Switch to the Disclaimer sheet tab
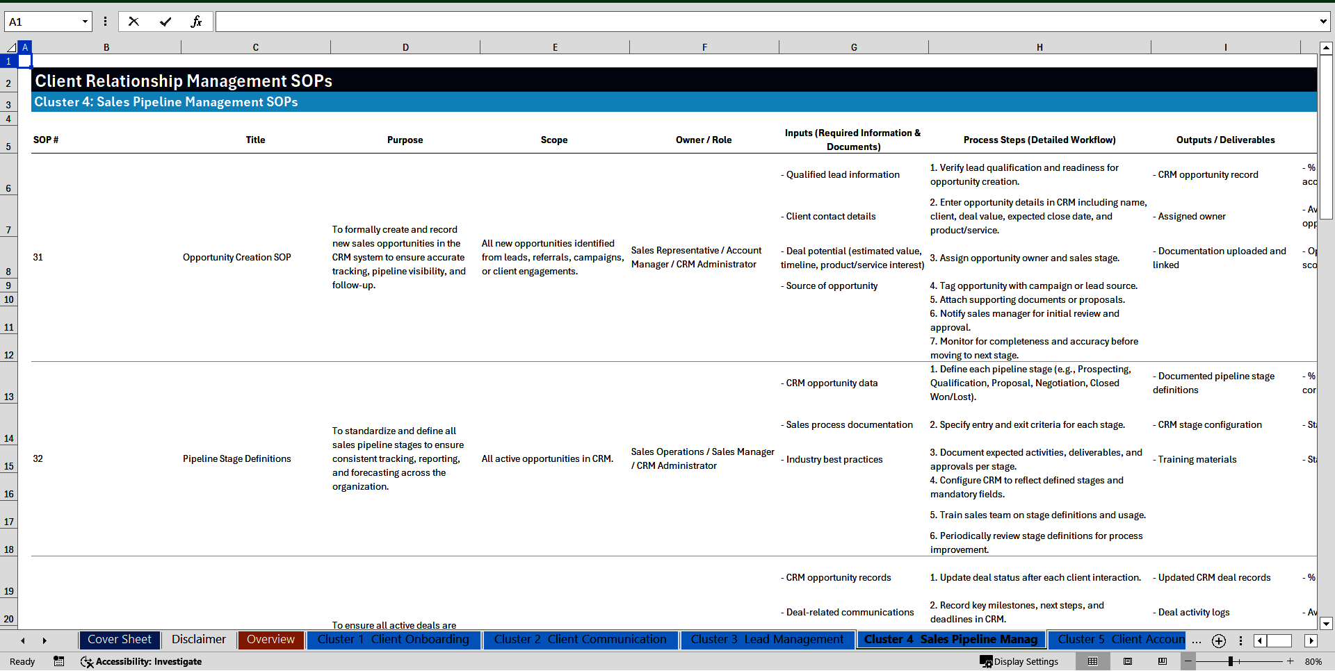Screen dimensions: 1335x671 (x=198, y=639)
